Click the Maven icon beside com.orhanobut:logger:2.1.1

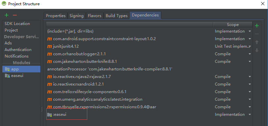point(50,54)
